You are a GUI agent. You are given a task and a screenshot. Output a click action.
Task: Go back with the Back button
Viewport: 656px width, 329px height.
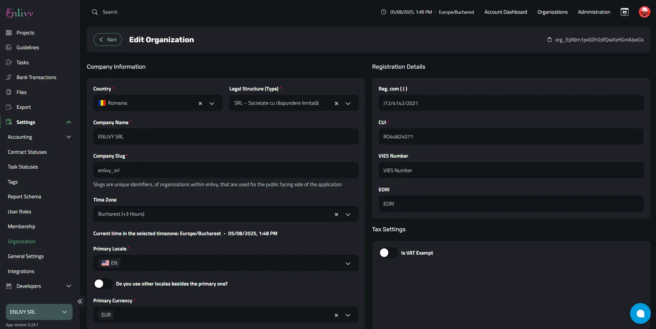pos(108,39)
